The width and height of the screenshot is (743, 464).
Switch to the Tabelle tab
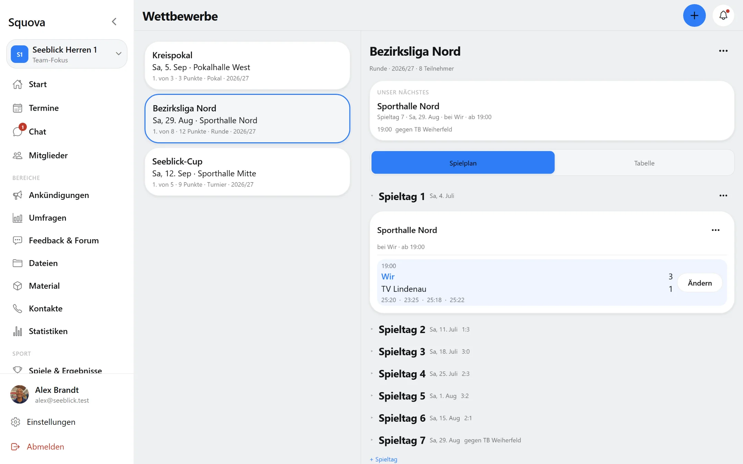pos(644,163)
